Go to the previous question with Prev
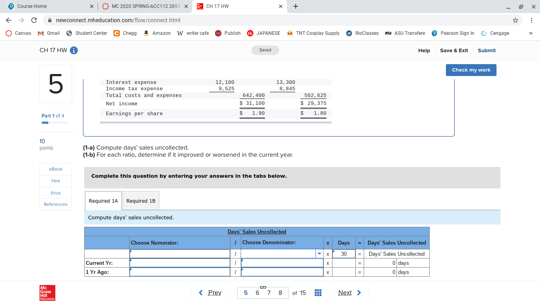 210,293
